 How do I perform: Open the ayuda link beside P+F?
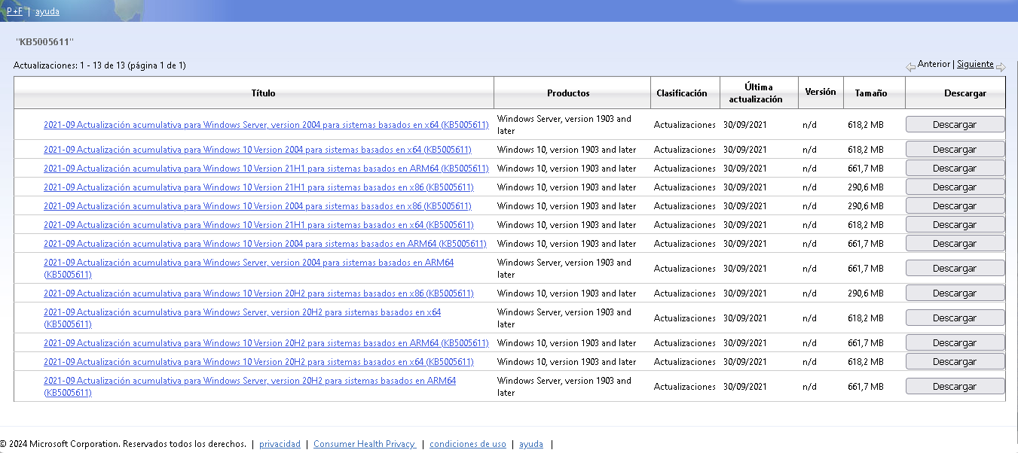pyautogui.click(x=47, y=11)
